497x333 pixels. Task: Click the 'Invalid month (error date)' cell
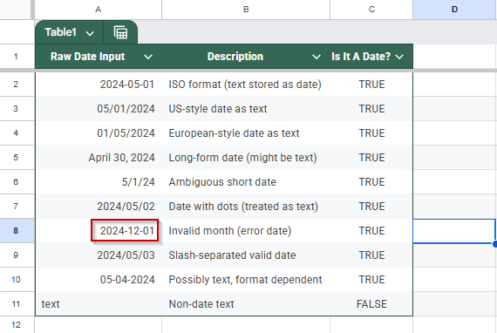[x=246, y=231]
